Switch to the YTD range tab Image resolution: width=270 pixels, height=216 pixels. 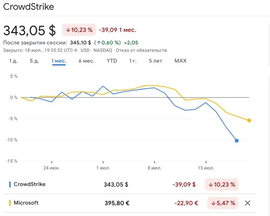click(x=112, y=61)
